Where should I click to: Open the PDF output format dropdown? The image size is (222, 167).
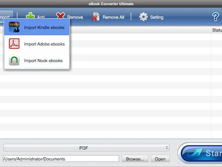coord(86,148)
